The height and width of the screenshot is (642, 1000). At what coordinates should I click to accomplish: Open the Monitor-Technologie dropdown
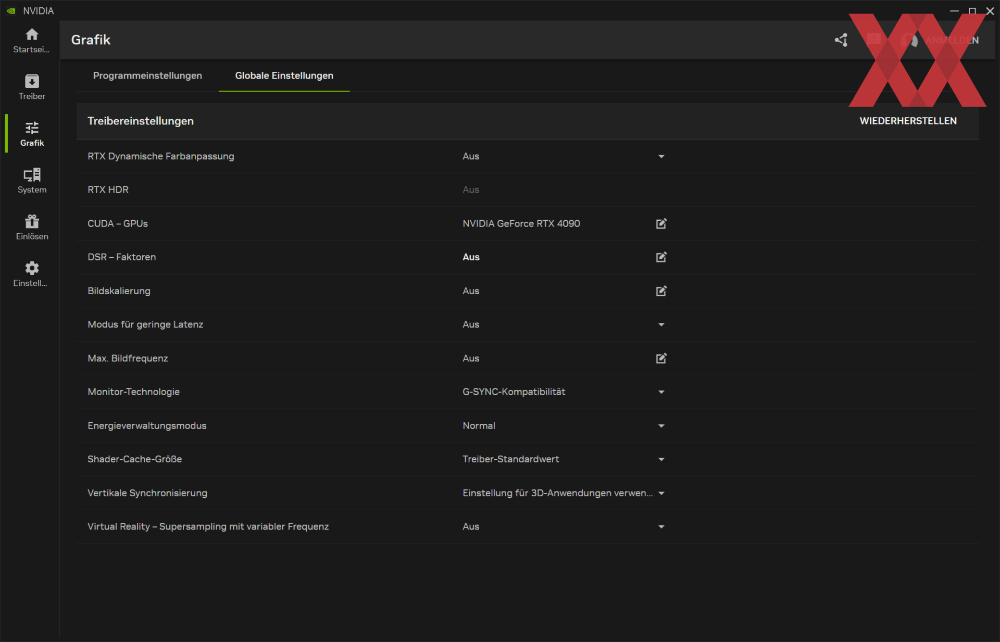(661, 392)
